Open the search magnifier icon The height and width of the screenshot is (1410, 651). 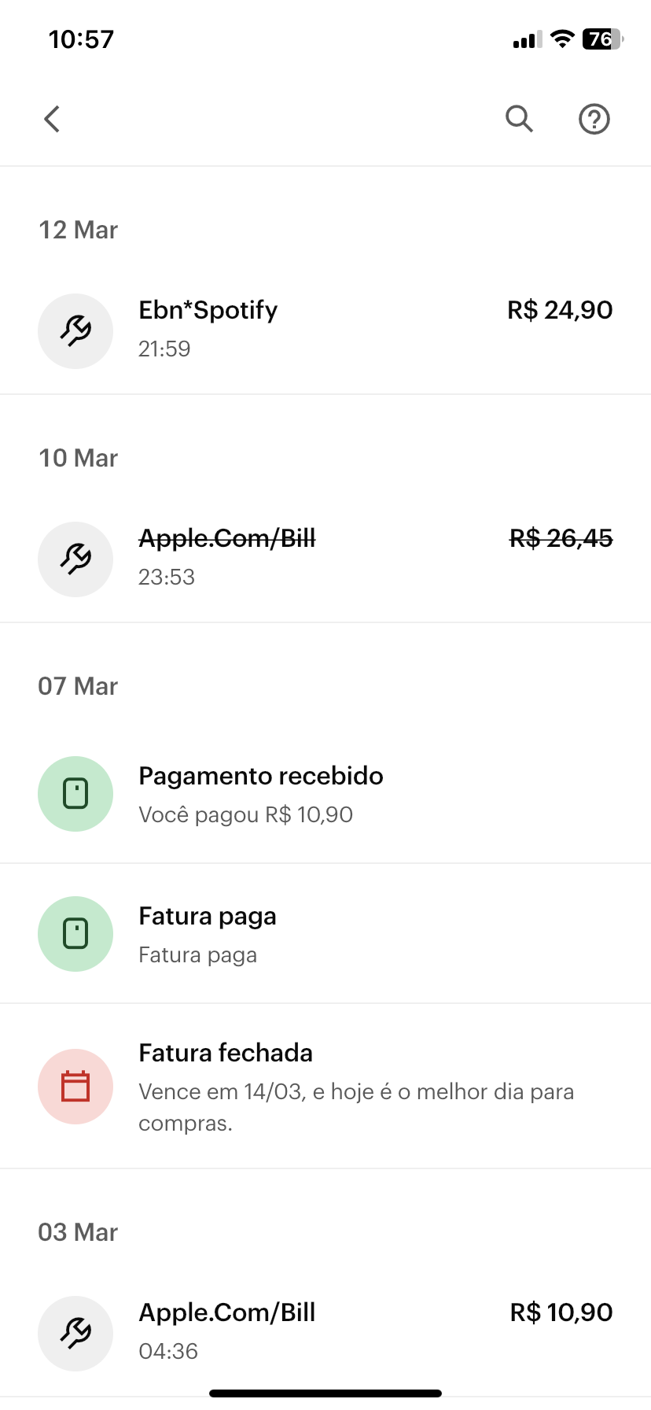pos(519,120)
